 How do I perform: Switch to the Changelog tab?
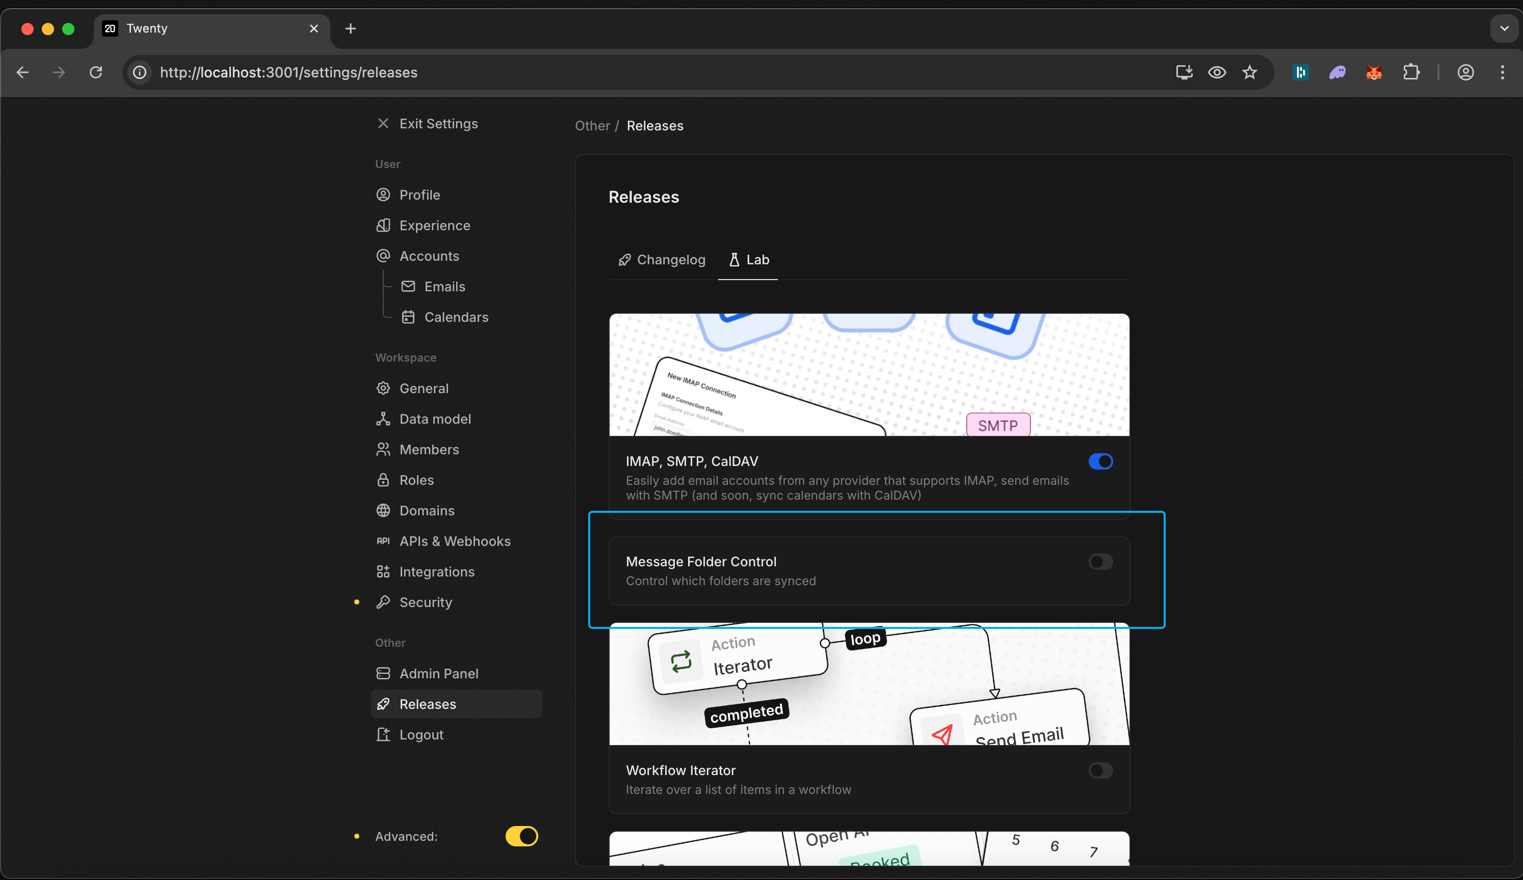pos(662,260)
